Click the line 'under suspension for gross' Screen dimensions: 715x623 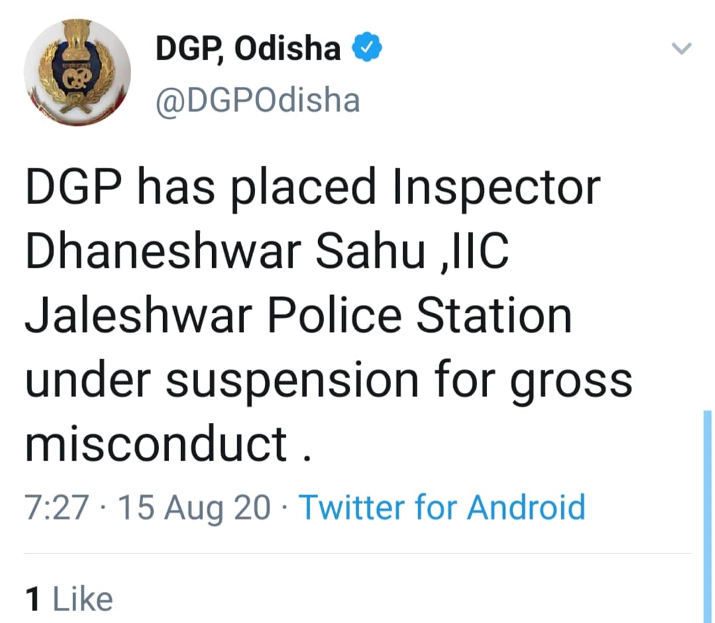(x=329, y=382)
